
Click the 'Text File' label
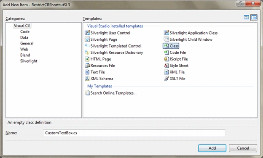(x=98, y=72)
